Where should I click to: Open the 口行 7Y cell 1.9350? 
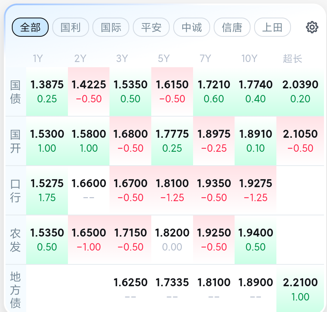click(x=214, y=190)
